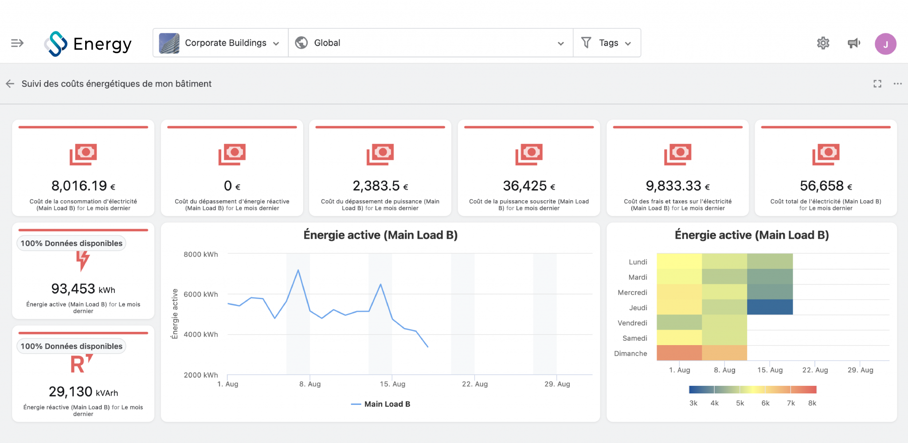
Task: Click the 15. Aug label on line chart
Action: (x=392, y=384)
